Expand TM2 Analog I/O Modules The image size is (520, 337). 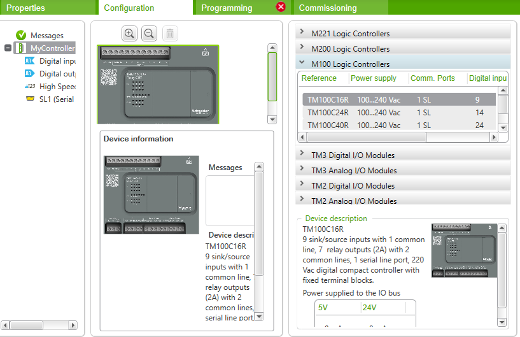click(302, 199)
